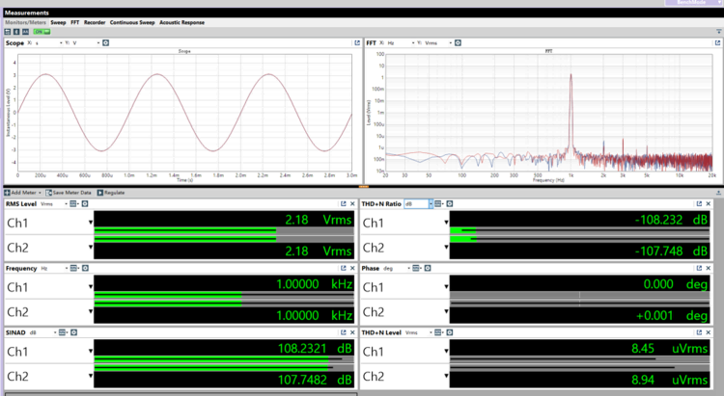Screen dimensions: 724x396
Task: Click the FFT peak at 1k frequency
Action: [571, 77]
